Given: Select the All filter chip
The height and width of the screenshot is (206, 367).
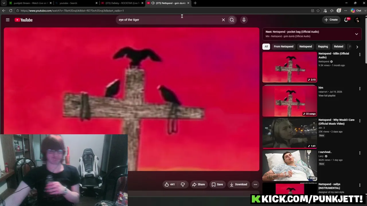Looking at the screenshot, I should 266,47.
